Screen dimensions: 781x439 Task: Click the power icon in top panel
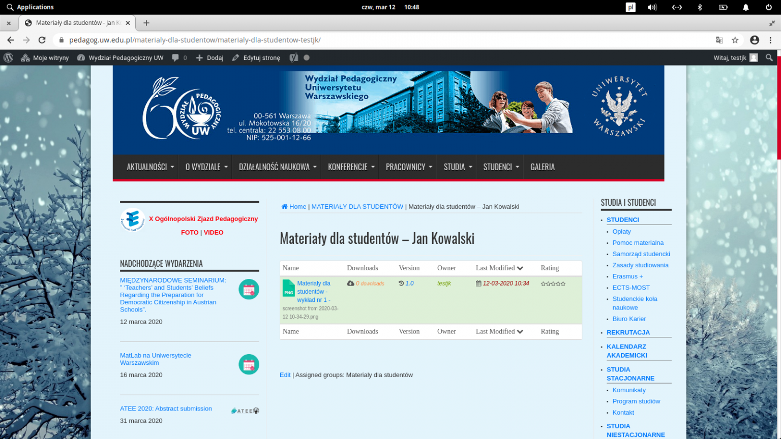(x=769, y=7)
